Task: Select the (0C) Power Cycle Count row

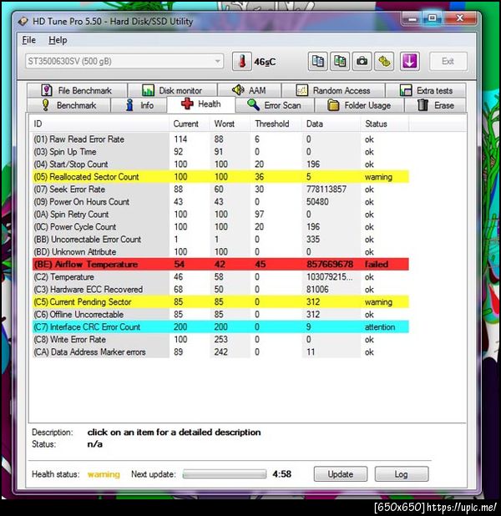Action: 220,227
